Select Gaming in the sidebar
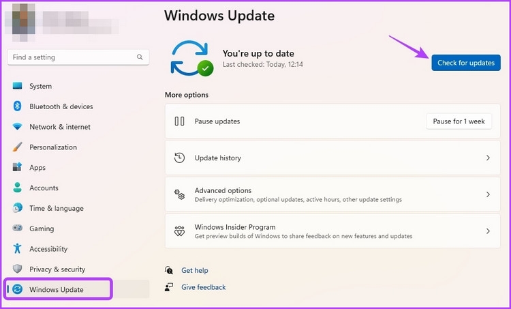 coord(78,228)
